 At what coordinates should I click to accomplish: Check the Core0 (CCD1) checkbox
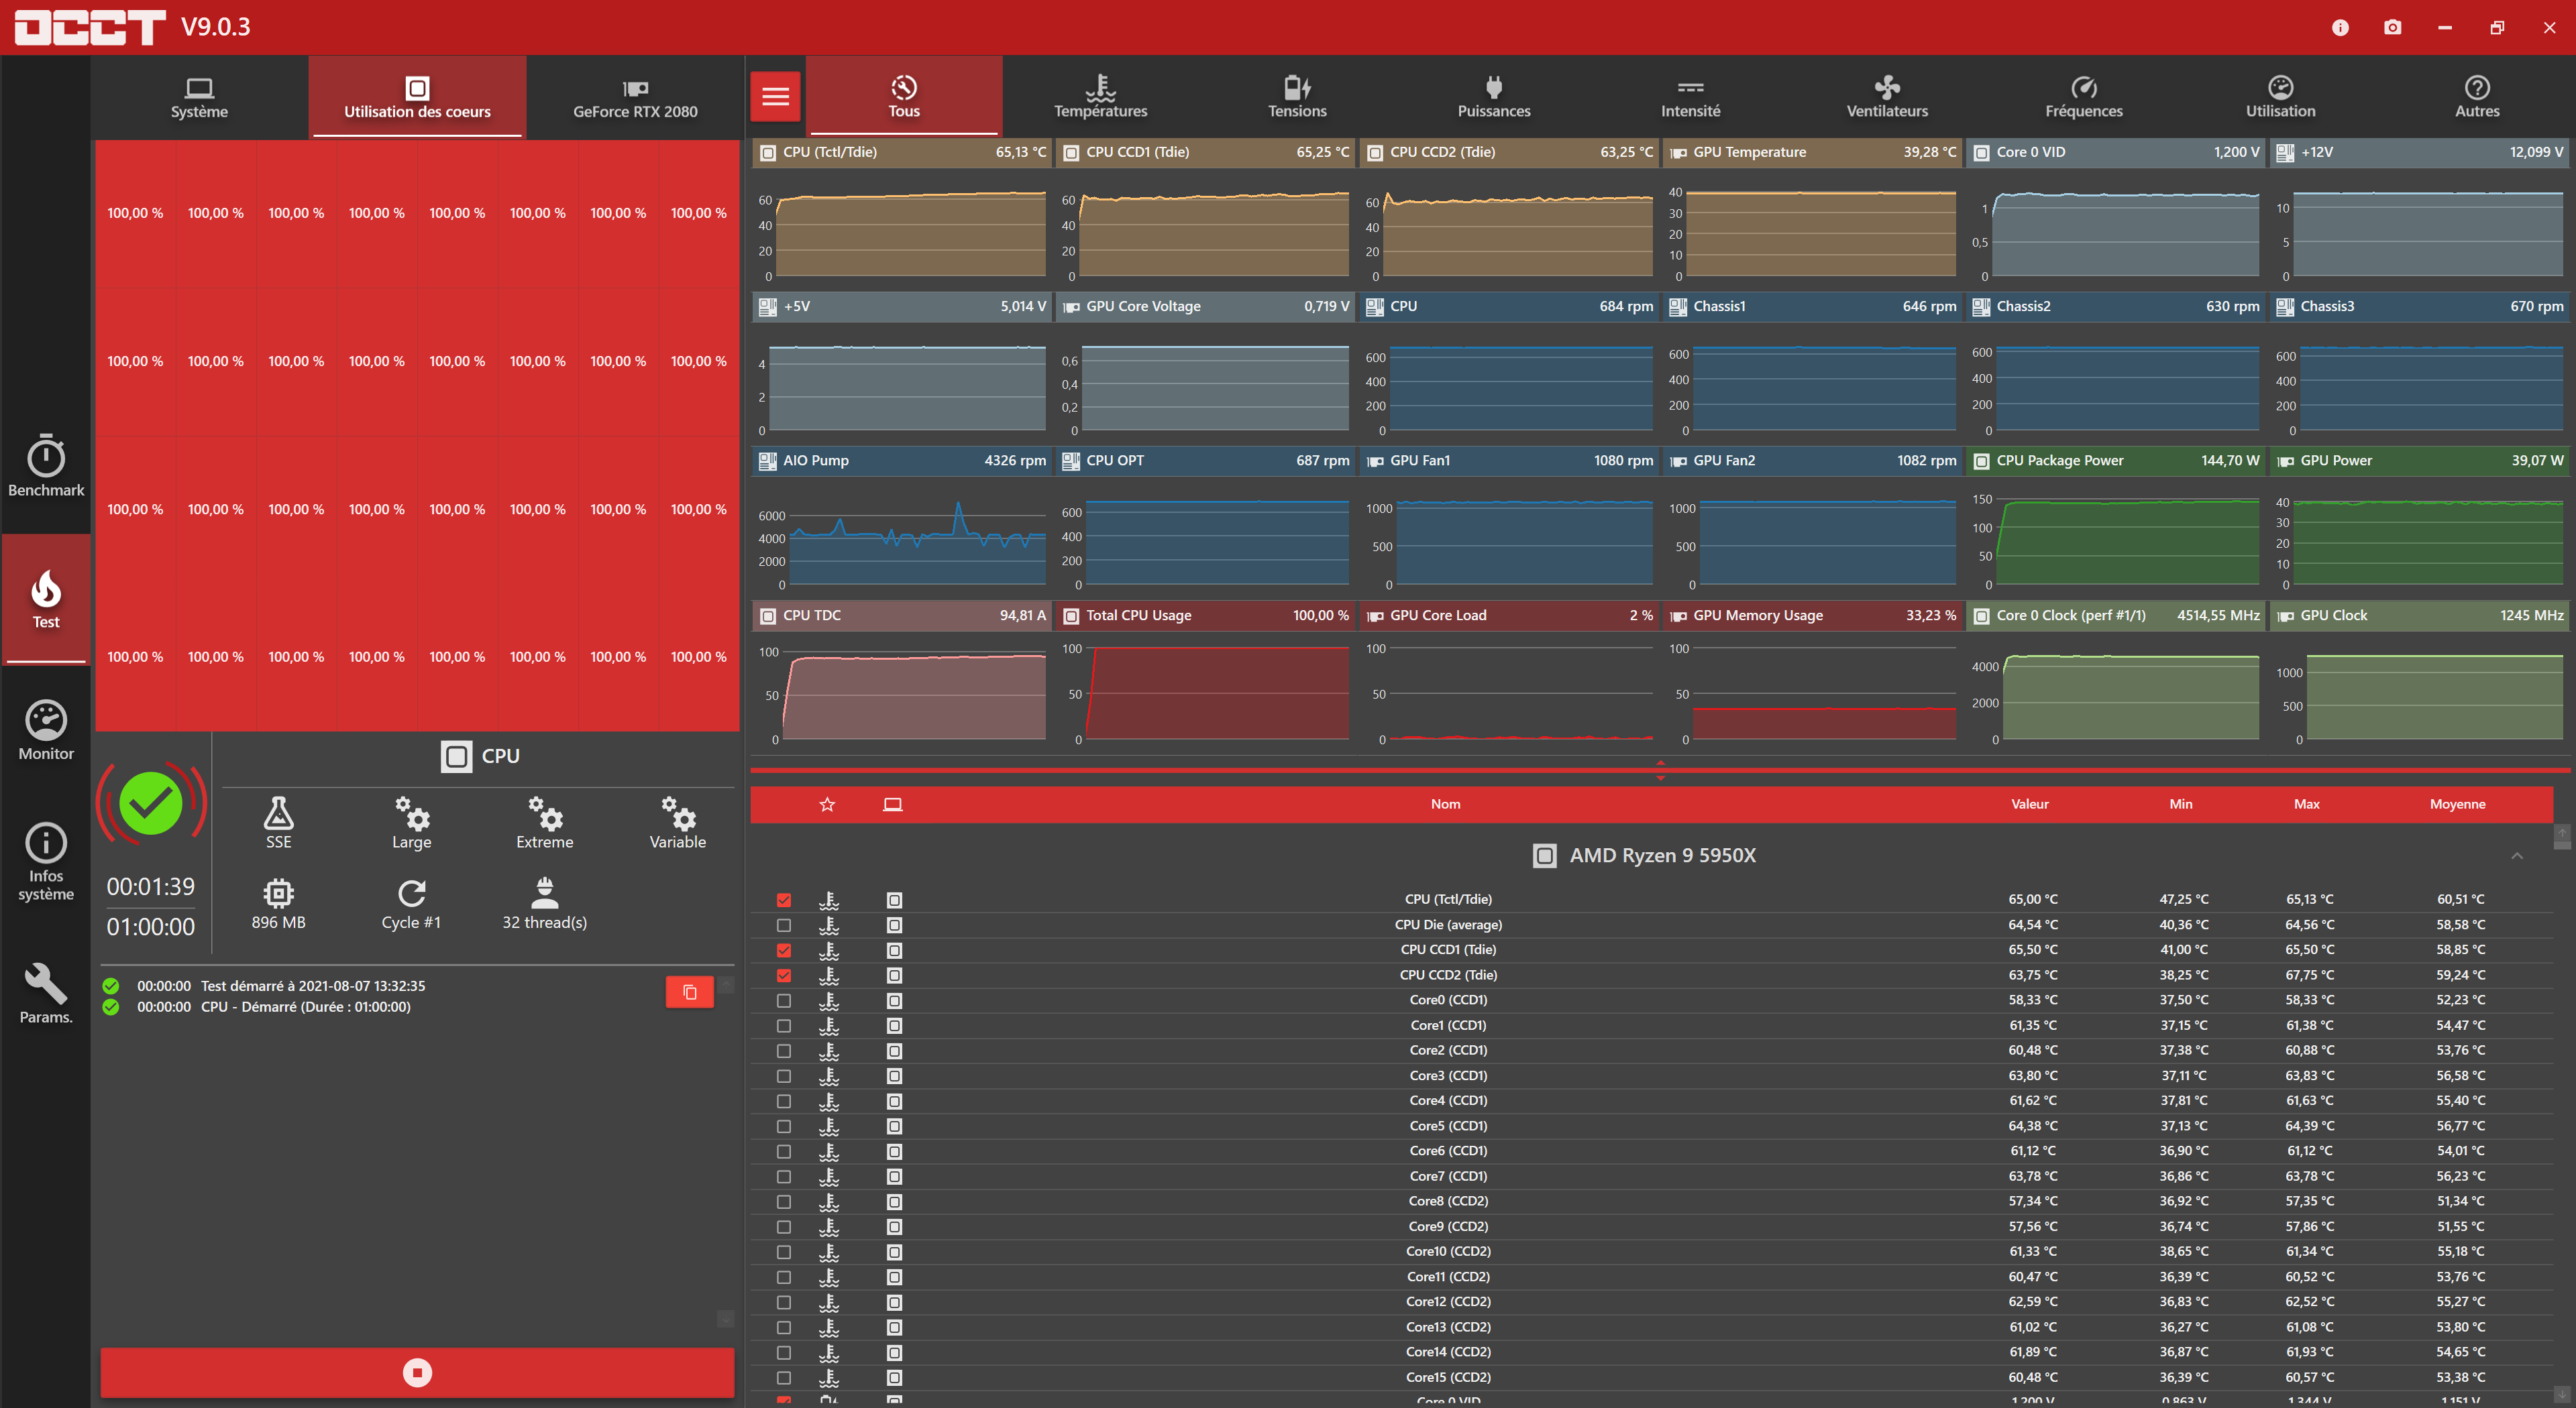coord(784,1000)
